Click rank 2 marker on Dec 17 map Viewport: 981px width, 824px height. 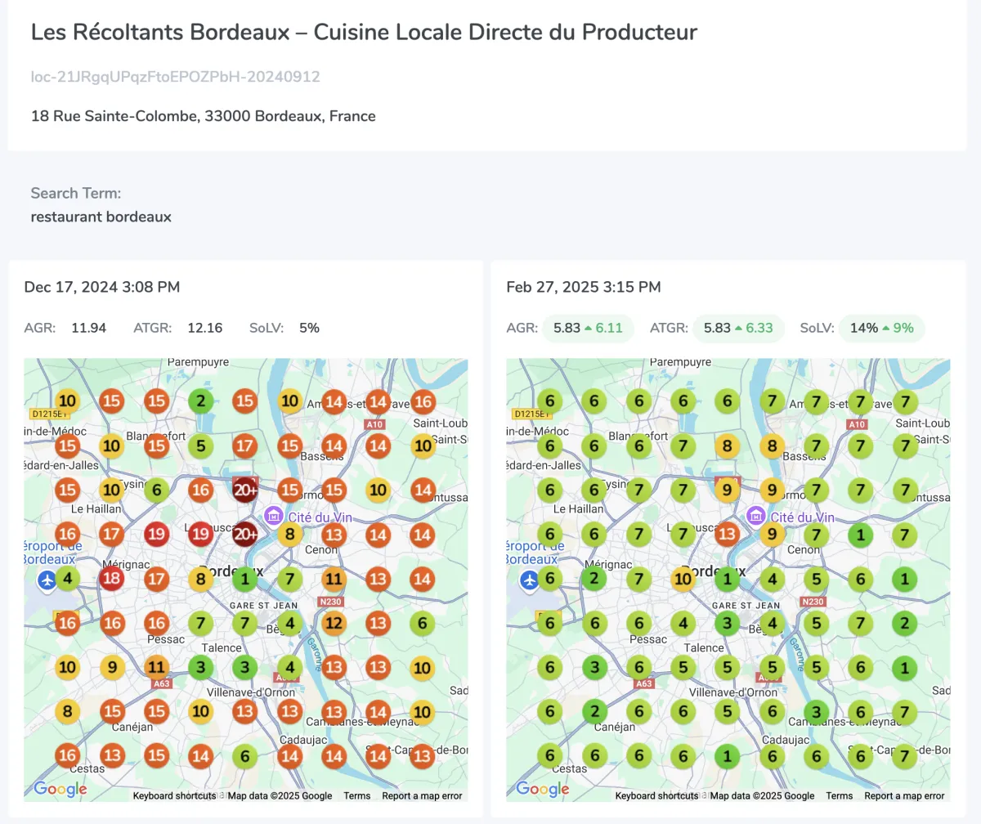[201, 401]
